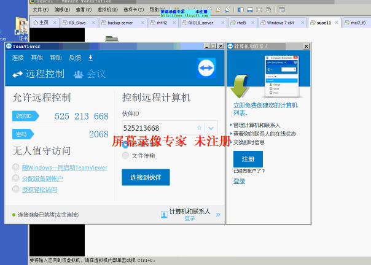
Task: Click the 注册 button in 计算机和联系人
Action: 248,159
